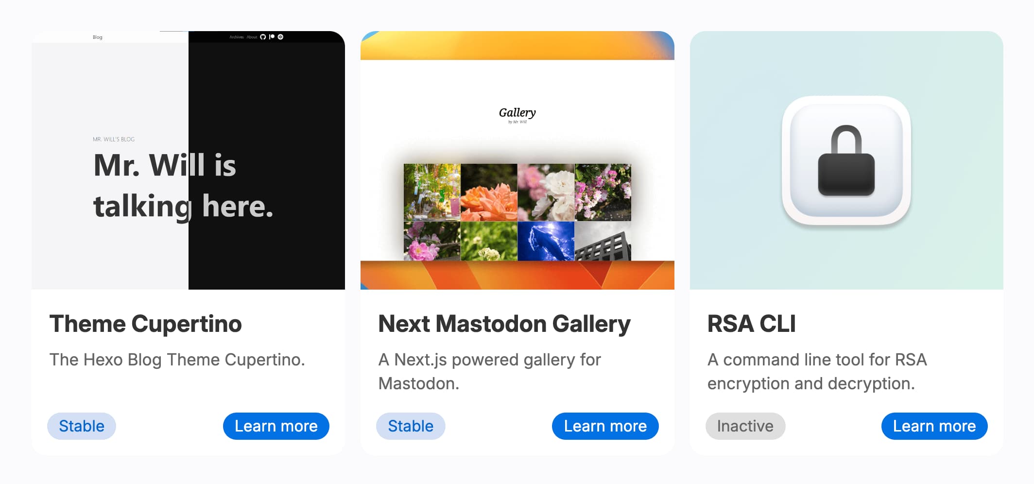The width and height of the screenshot is (1034, 484).
Task: Click the GitHub icon in the blog navbar preview
Action: point(263,36)
